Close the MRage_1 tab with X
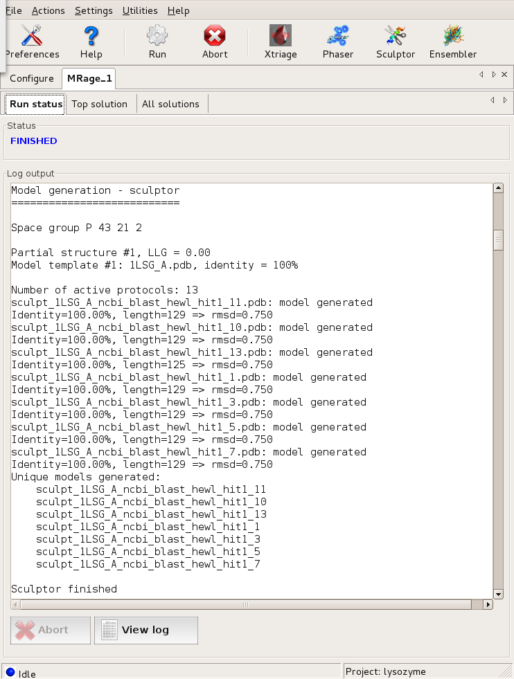Viewport: 514px width, 679px height. pos(504,74)
